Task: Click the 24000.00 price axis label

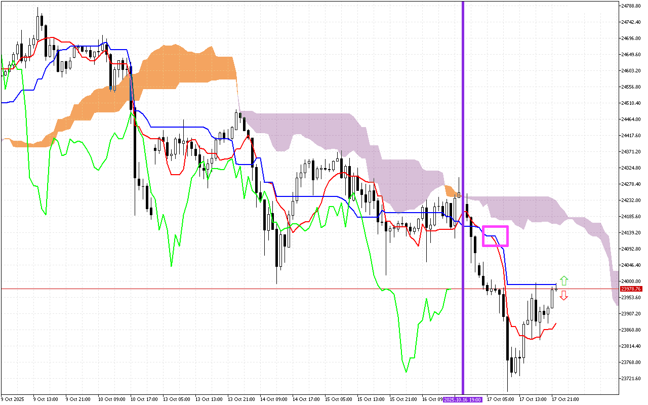Action: (x=630, y=281)
